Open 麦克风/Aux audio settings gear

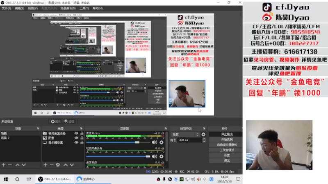(x=162, y=142)
